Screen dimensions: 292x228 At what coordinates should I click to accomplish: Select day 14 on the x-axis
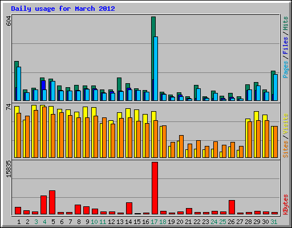click(128, 222)
